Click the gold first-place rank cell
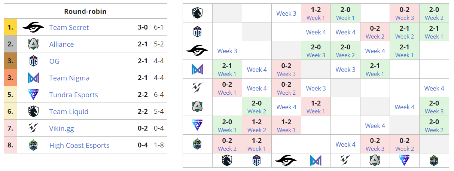The height and width of the screenshot is (171, 454). (10, 27)
